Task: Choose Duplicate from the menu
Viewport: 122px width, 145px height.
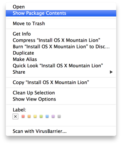Action: click(61, 53)
